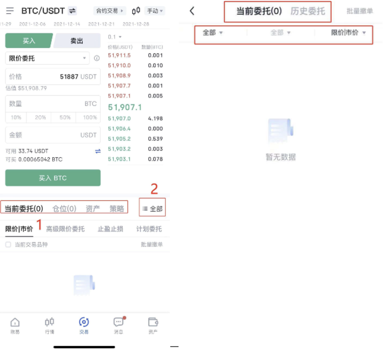Open 资产 wallet icon in bottom bar

(153, 325)
